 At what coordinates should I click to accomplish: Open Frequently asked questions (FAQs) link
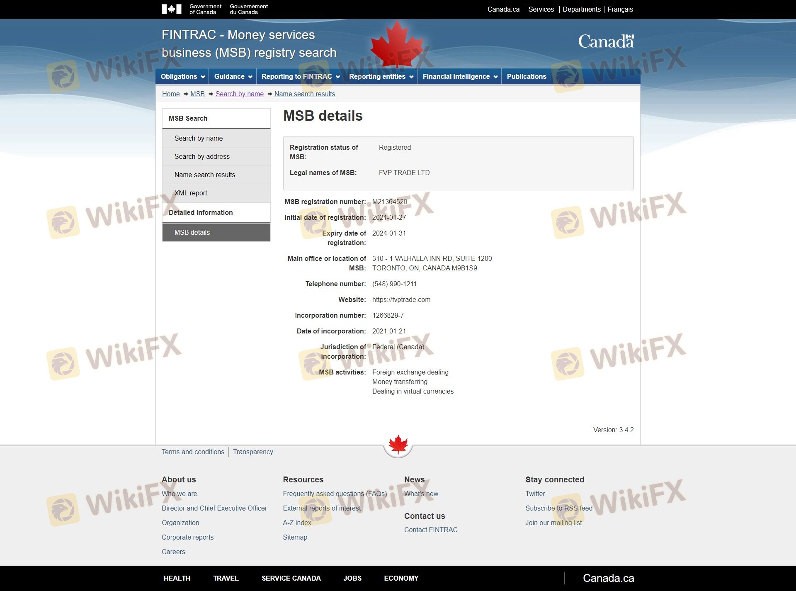tap(335, 494)
